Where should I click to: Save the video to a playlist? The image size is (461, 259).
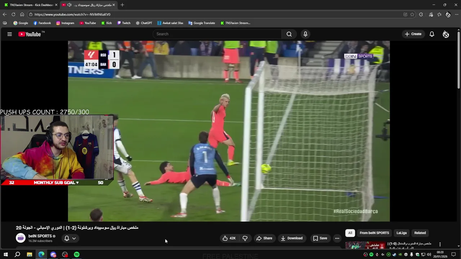coord(320,238)
